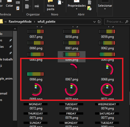Image resolution: width=130 pixels, height=127 pixels.
Task: Click wfull_palette in the address path
Action: (46, 22)
